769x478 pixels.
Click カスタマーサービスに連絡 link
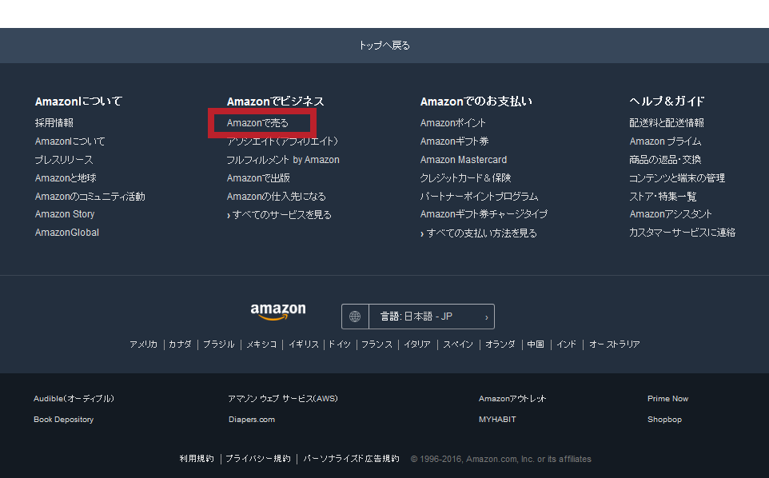(x=683, y=233)
